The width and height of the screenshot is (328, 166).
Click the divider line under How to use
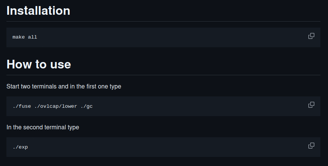tap(163, 75)
